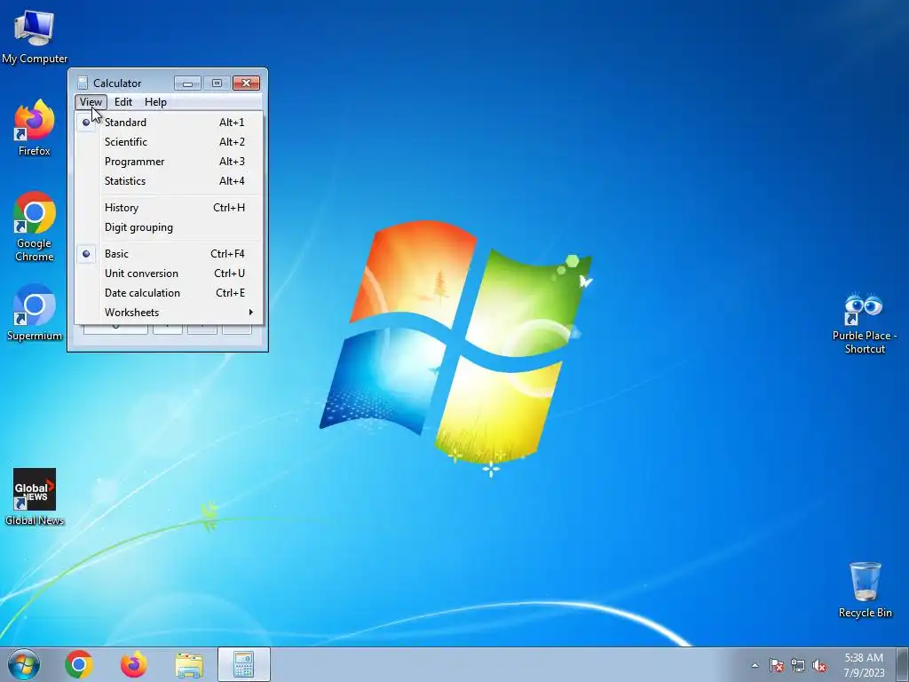Select the Google Chrome desktop shortcut

click(35, 226)
